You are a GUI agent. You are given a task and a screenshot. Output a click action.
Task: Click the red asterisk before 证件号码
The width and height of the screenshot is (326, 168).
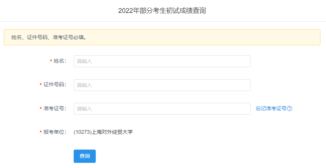click(41, 85)
